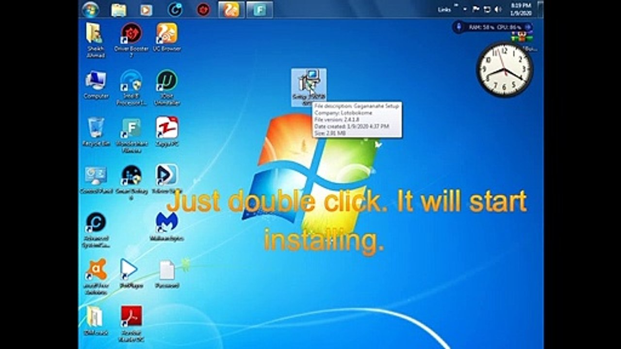This screenshot has width=621, height=349.
Task: Open the volume speaker tray icon
Action: (498, 9)
